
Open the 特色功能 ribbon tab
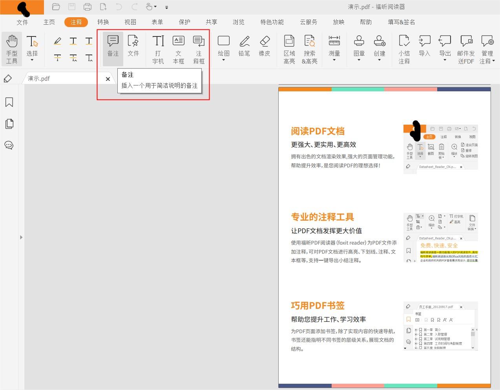click(x=272, y=22)
